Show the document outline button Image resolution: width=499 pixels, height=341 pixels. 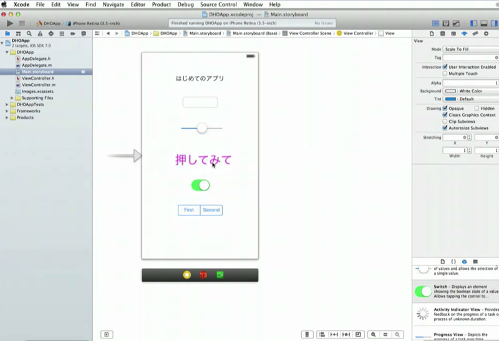[x=107, y=334]
